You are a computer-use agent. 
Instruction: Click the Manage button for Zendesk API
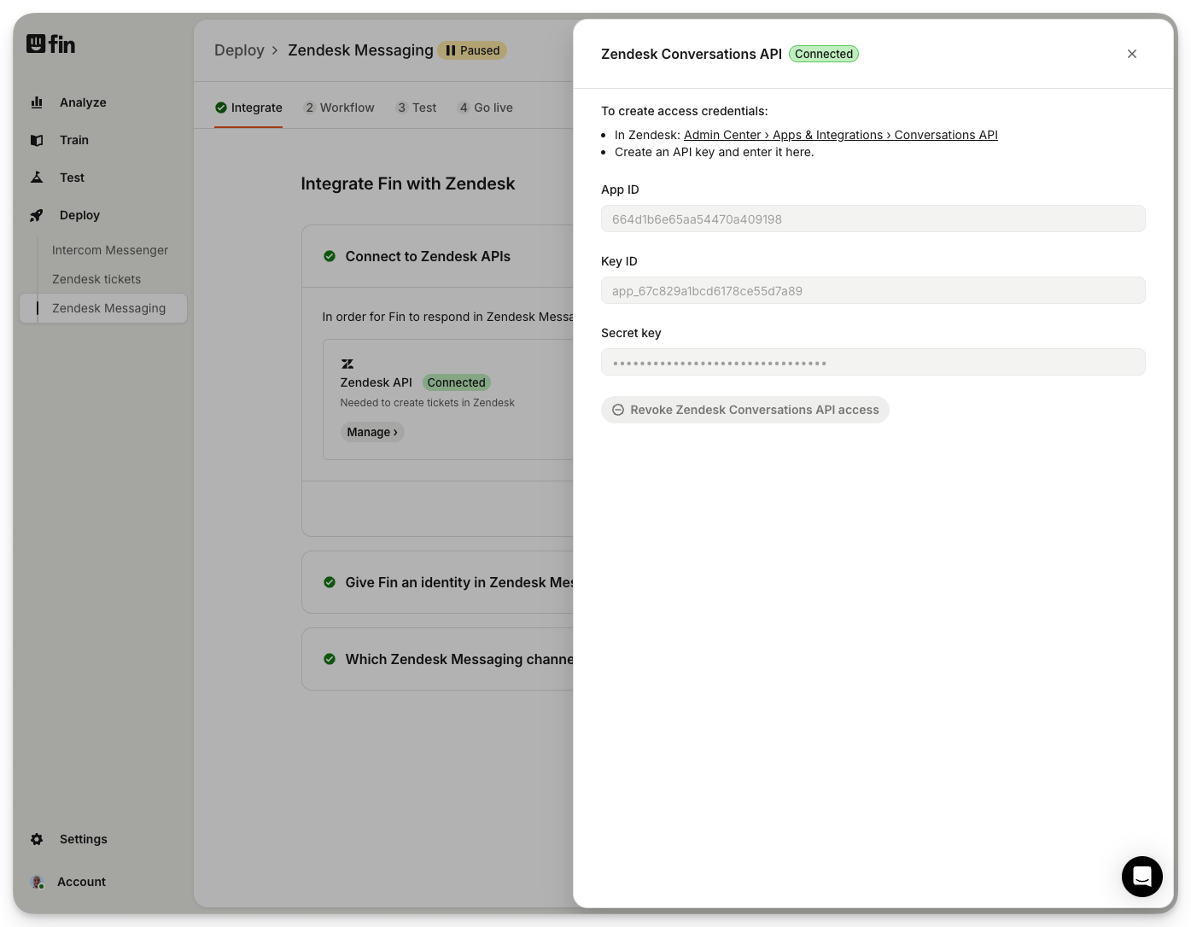click(371, 432)
